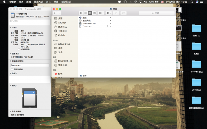Collapse the 預覽 section
207x129 pixels.
tap(11, 85)
